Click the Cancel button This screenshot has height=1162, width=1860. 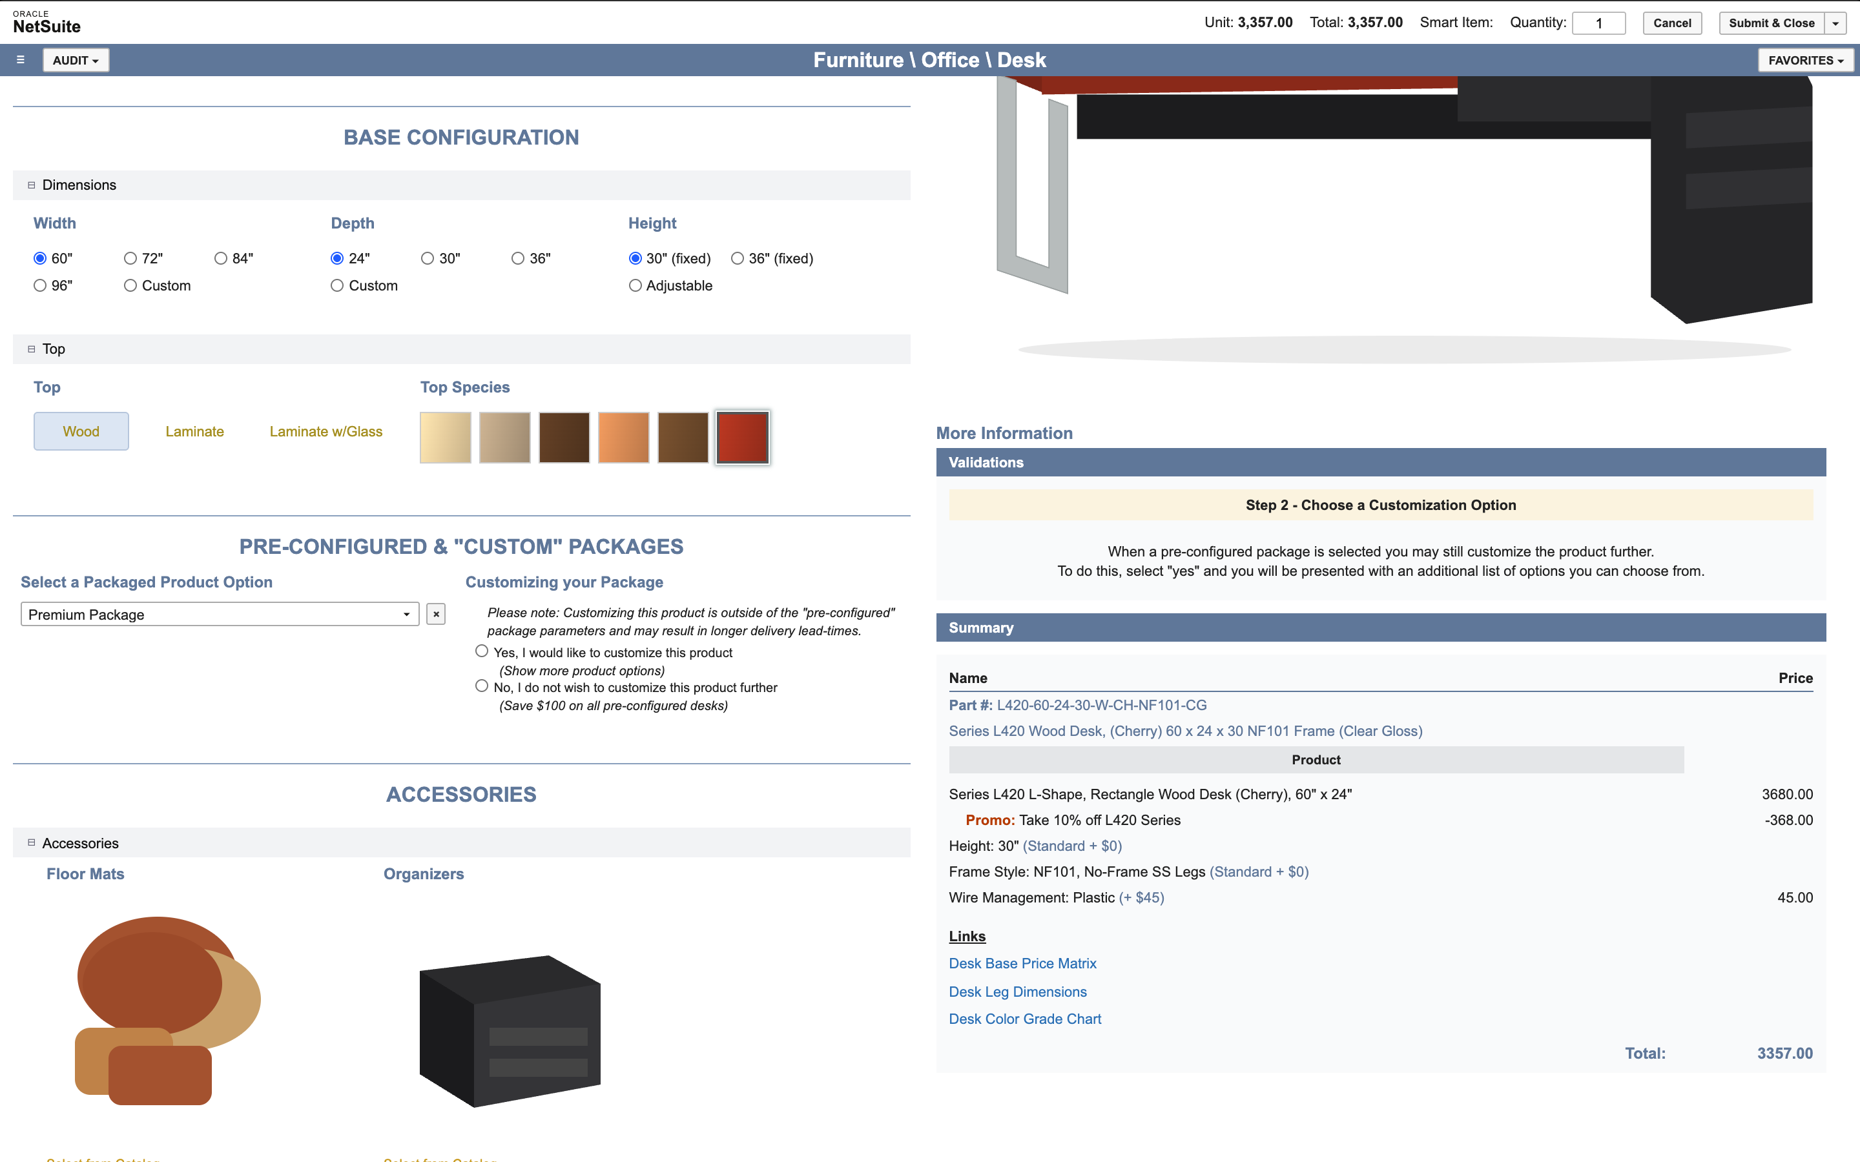[x=1671, y=23]
